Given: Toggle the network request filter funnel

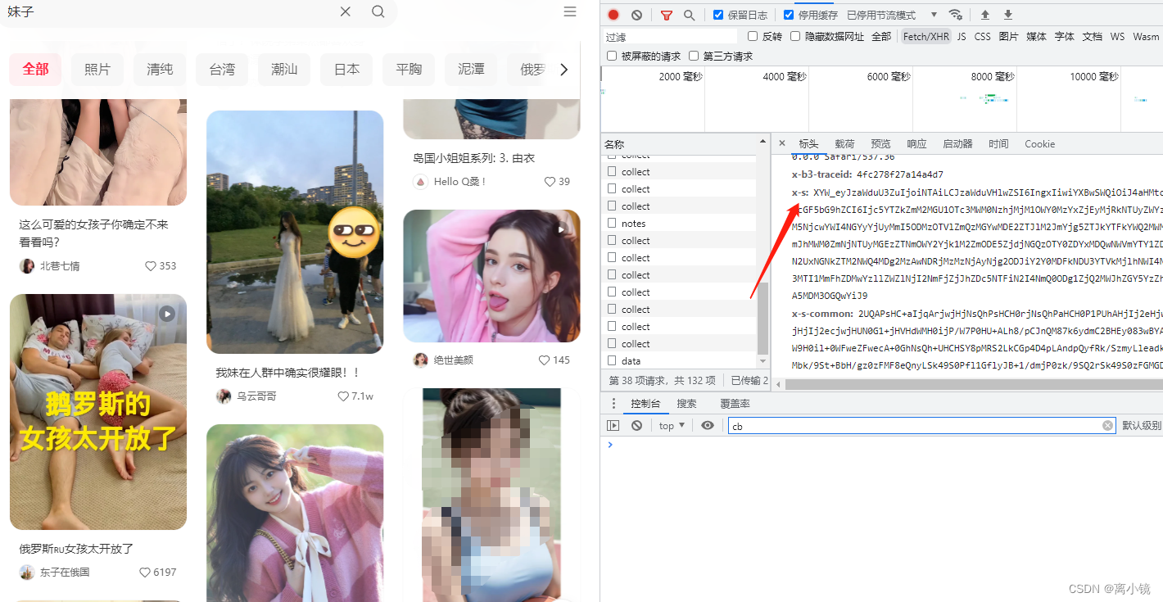Looking at the screenshot, I should pos(666,14).
